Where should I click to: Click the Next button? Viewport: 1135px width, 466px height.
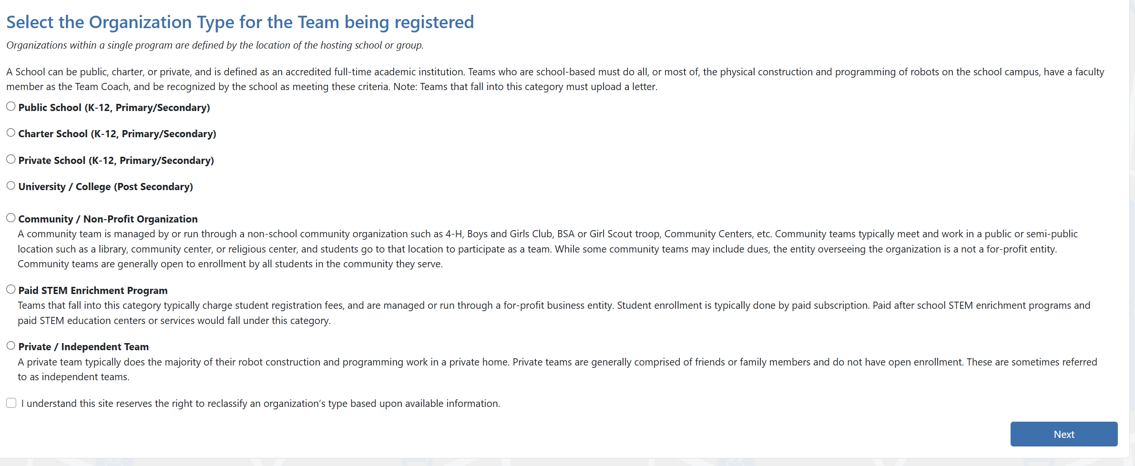point(1064,434)
